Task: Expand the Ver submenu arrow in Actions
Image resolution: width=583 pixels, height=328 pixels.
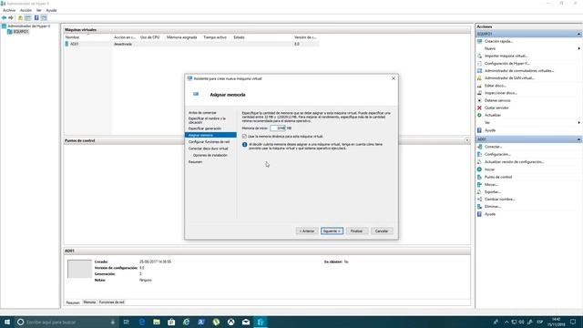Action: [x=579, y=123]
